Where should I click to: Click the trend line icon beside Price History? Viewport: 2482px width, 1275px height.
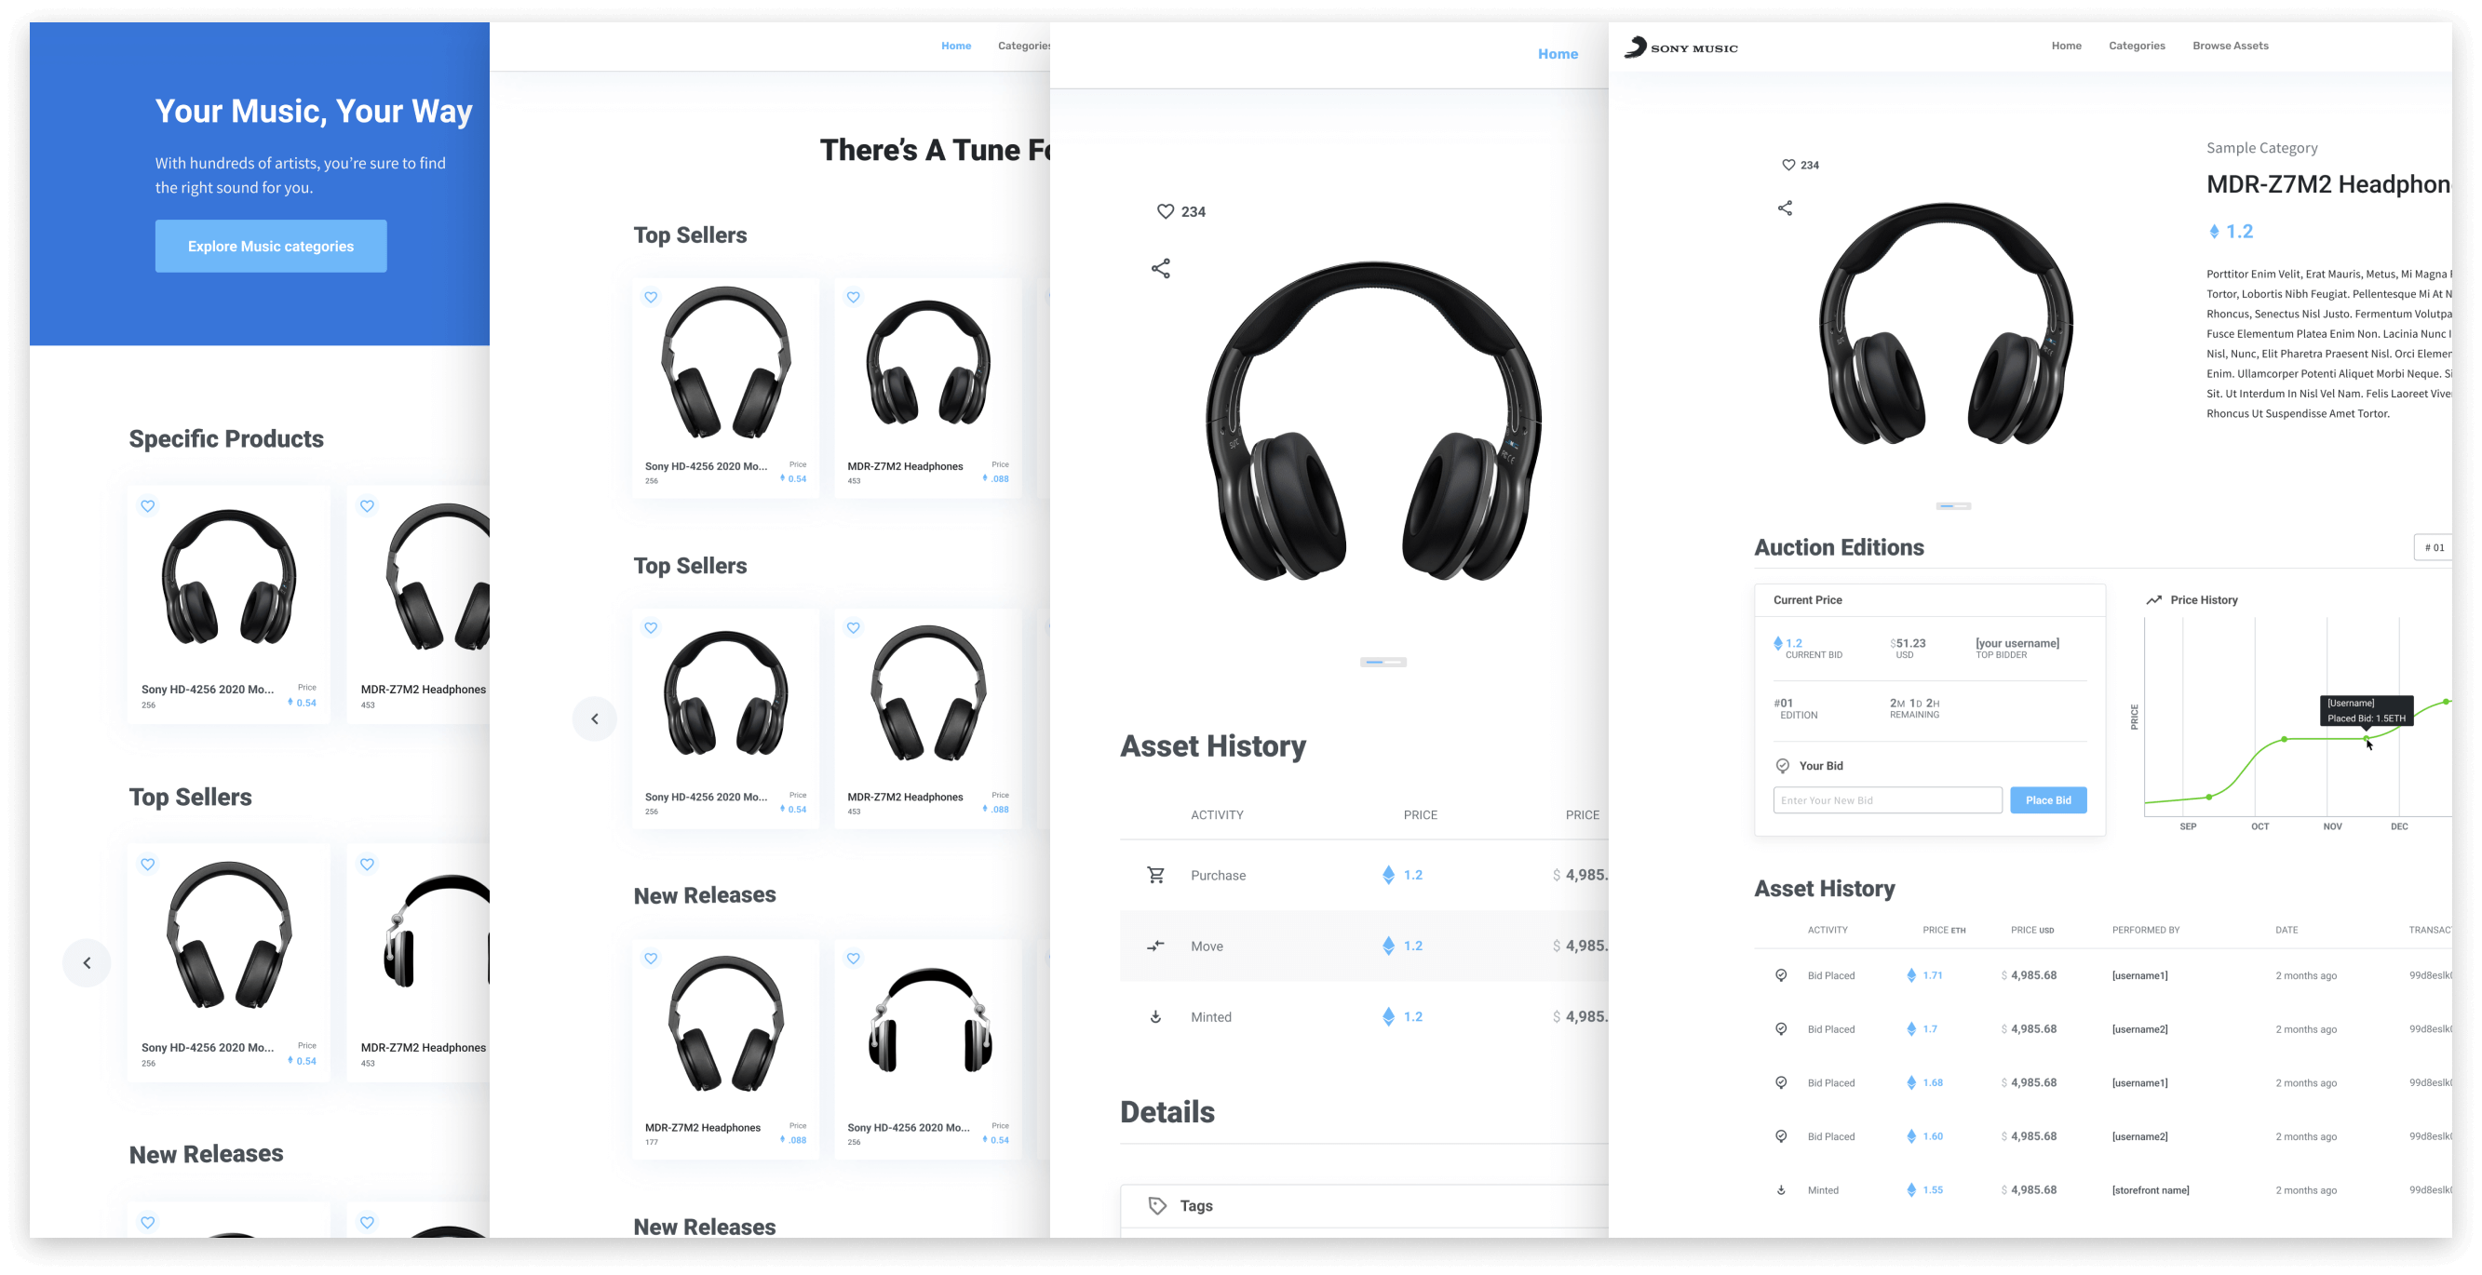pyautogui.click(x=2153, y=600)
